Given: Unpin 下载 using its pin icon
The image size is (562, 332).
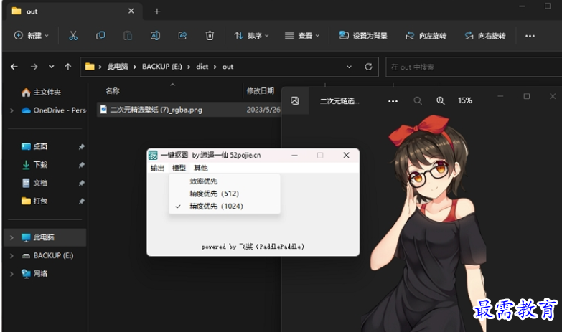Looking at the screenshot, I should pos(82,165).
